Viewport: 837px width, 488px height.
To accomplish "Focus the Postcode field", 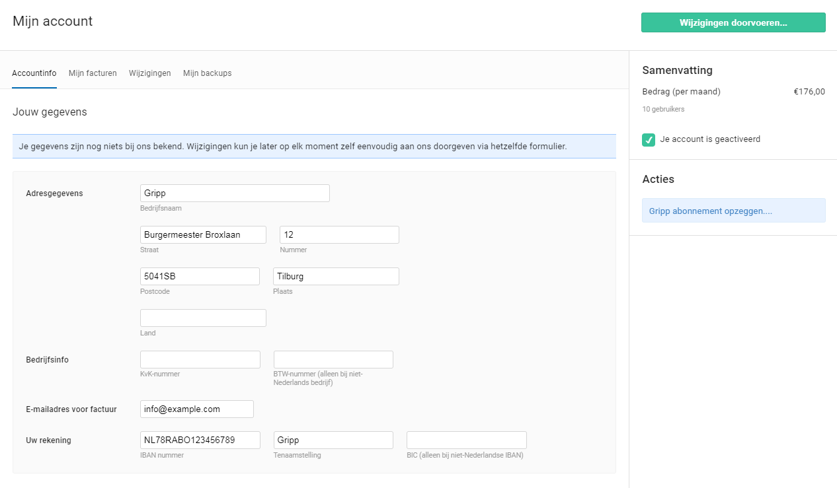I will (x=200, y=277).
